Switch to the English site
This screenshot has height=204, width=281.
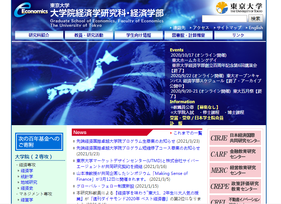tap(256, 28)
